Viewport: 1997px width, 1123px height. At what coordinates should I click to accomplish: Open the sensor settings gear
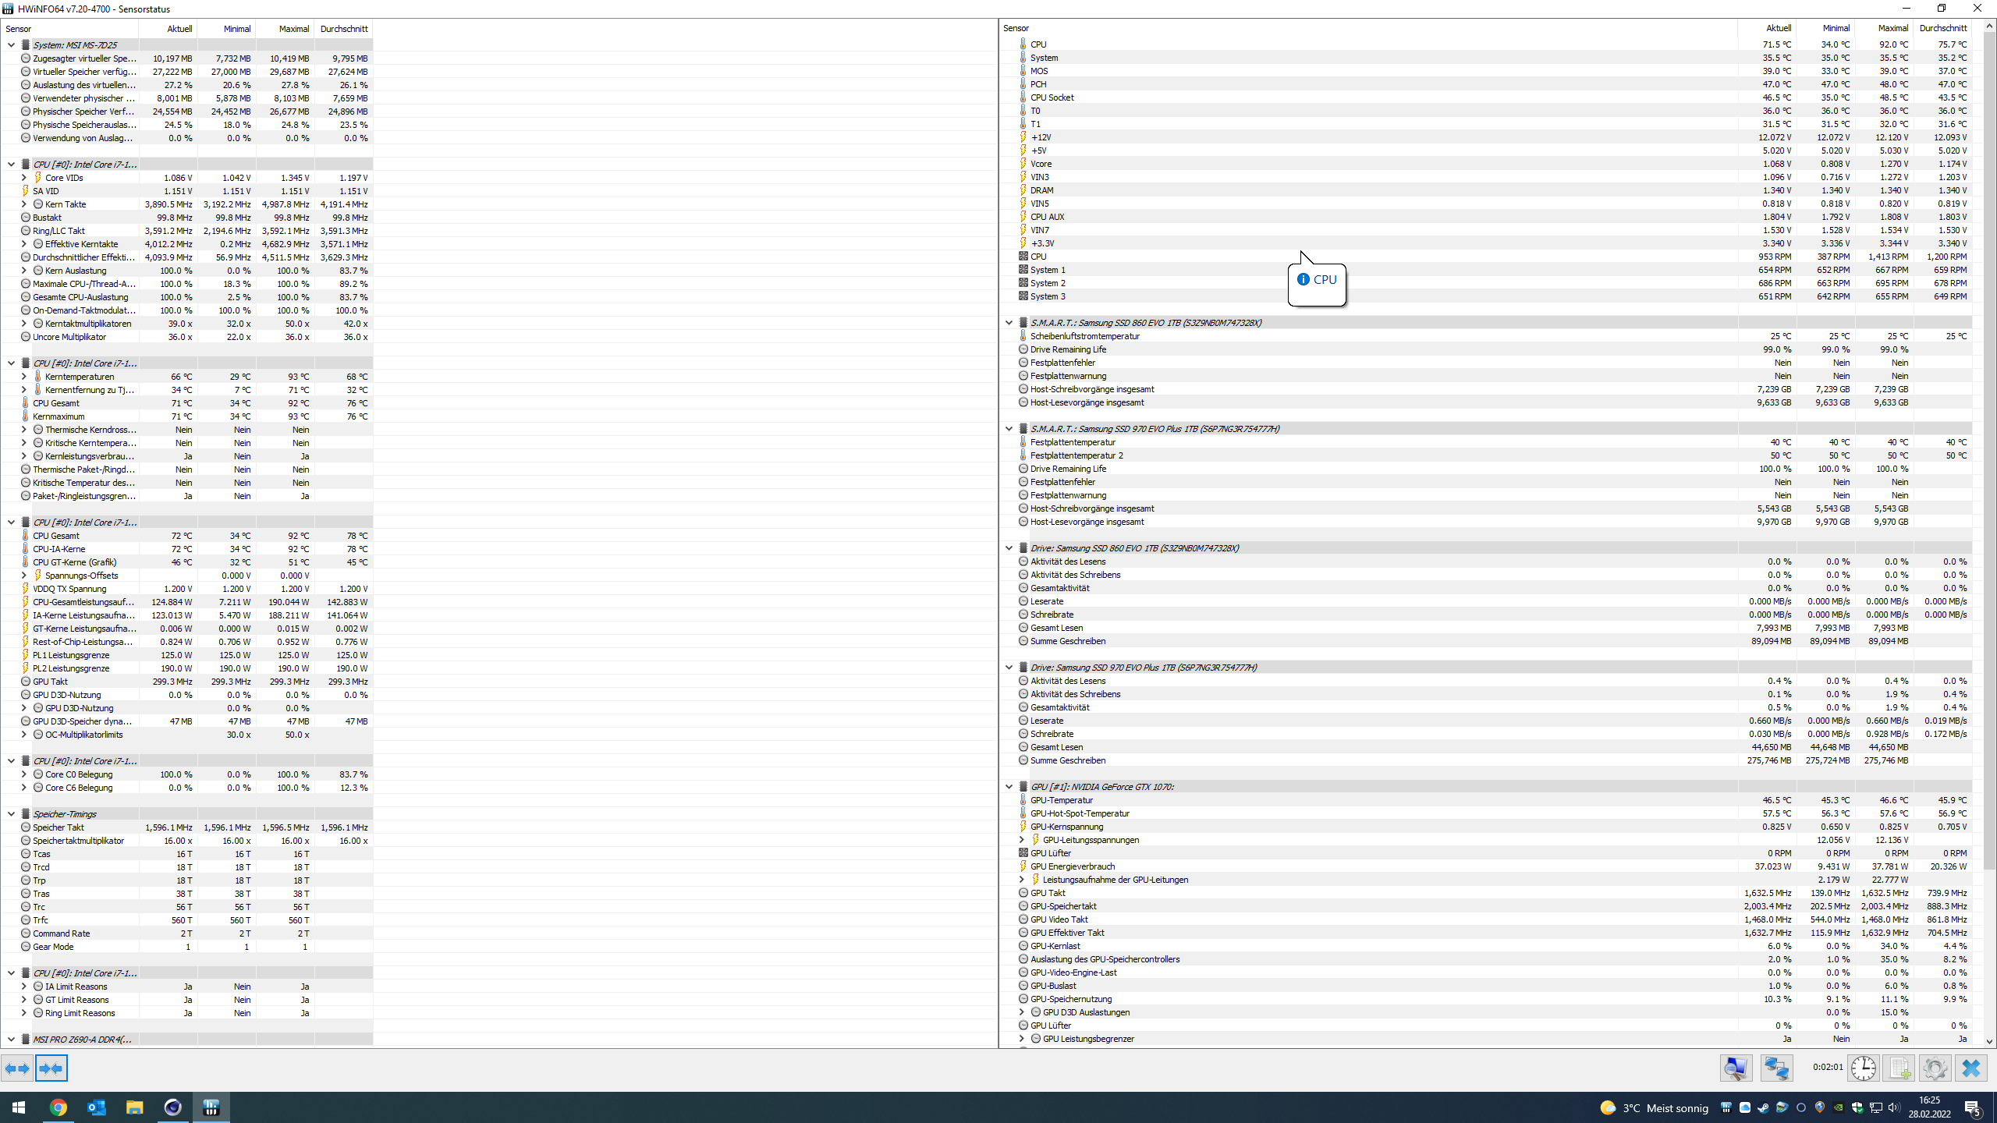coord(1935,1068)
